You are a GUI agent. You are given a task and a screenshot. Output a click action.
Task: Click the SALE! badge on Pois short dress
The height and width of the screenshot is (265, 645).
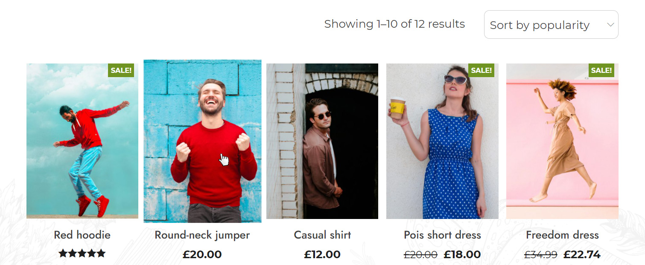click(481, 70)
